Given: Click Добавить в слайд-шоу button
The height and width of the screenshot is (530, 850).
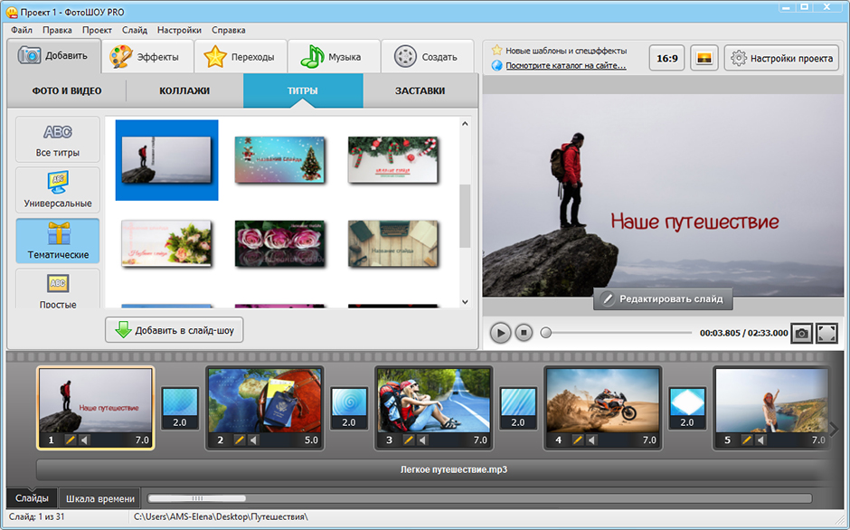Looking at the screenshot, I should click(x=175, y=330).
